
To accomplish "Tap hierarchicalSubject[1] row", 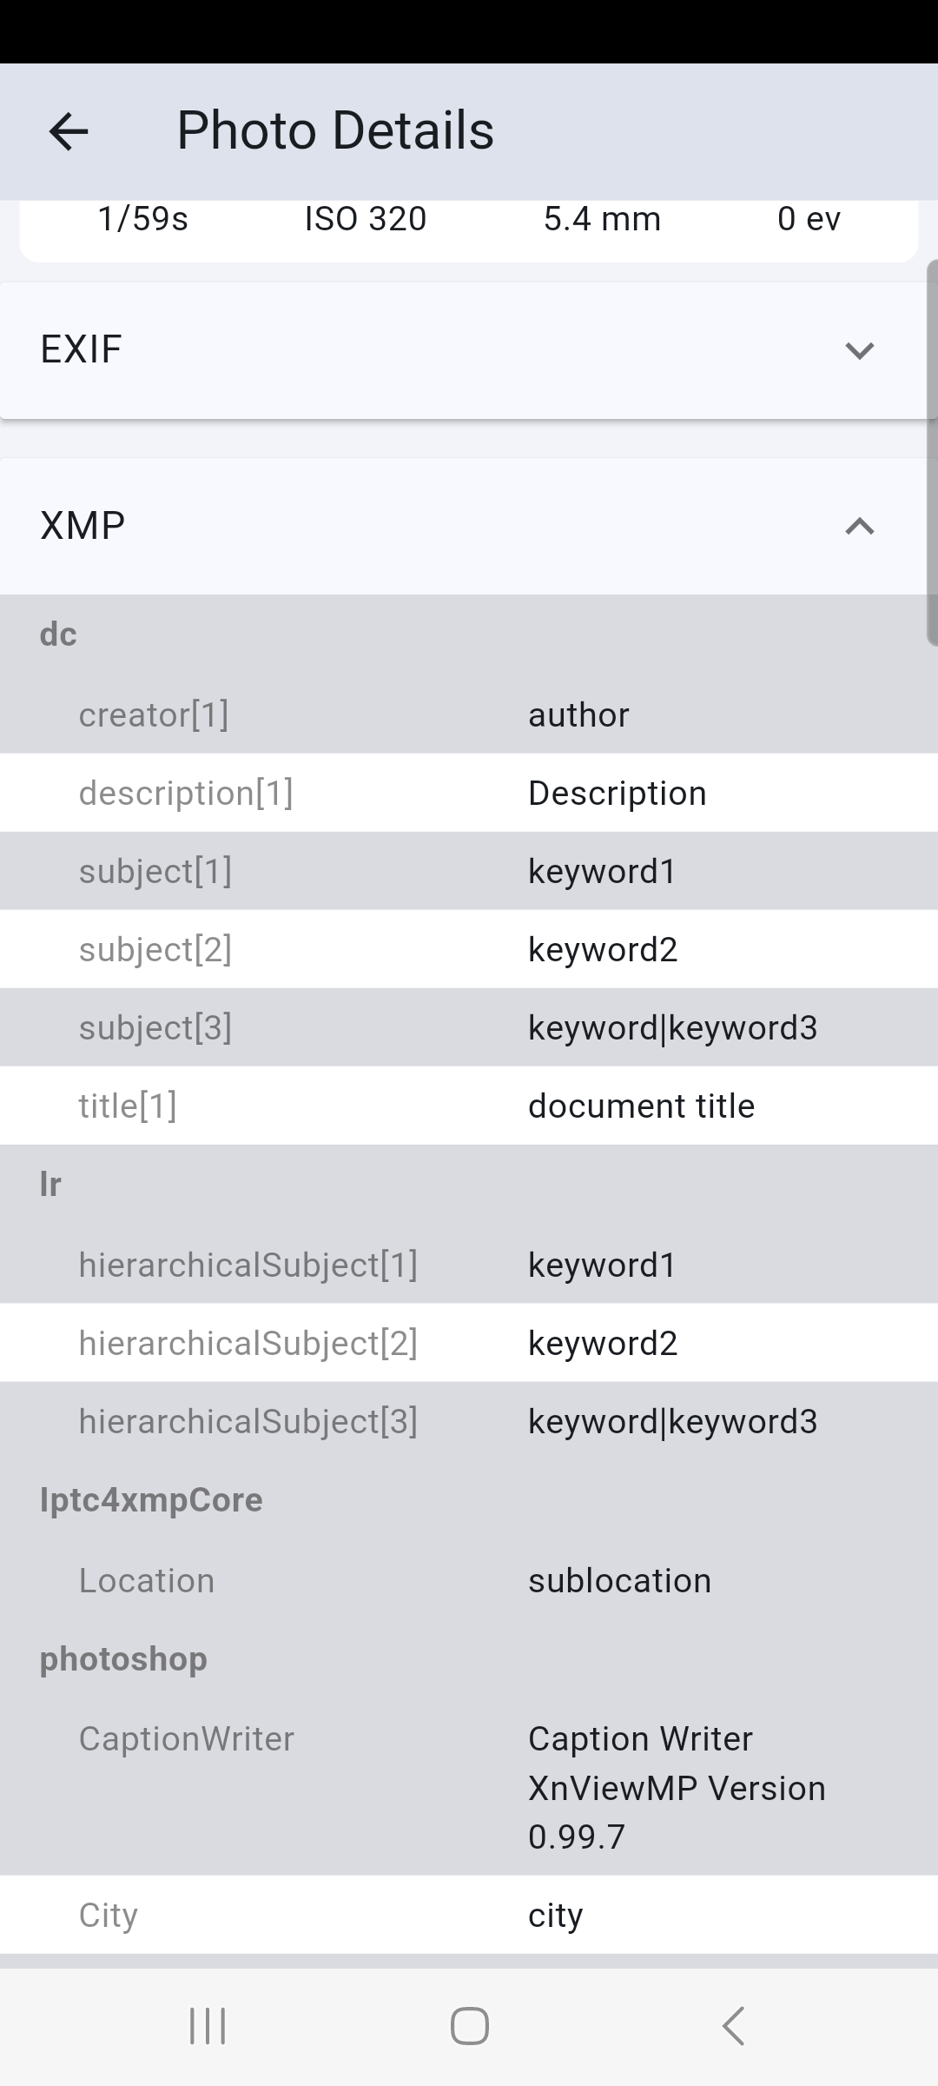I will (469, 1265).
